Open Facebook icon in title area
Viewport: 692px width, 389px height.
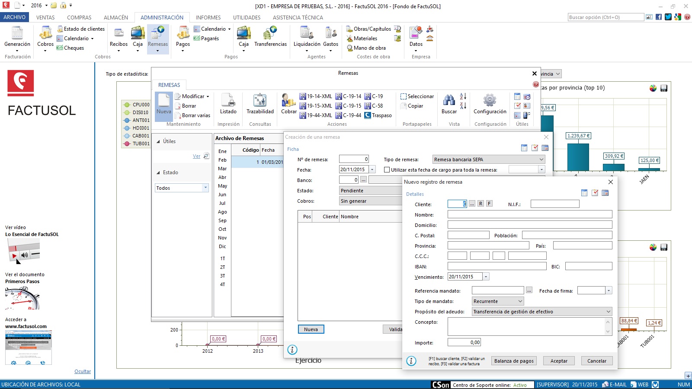coord(659,17)
